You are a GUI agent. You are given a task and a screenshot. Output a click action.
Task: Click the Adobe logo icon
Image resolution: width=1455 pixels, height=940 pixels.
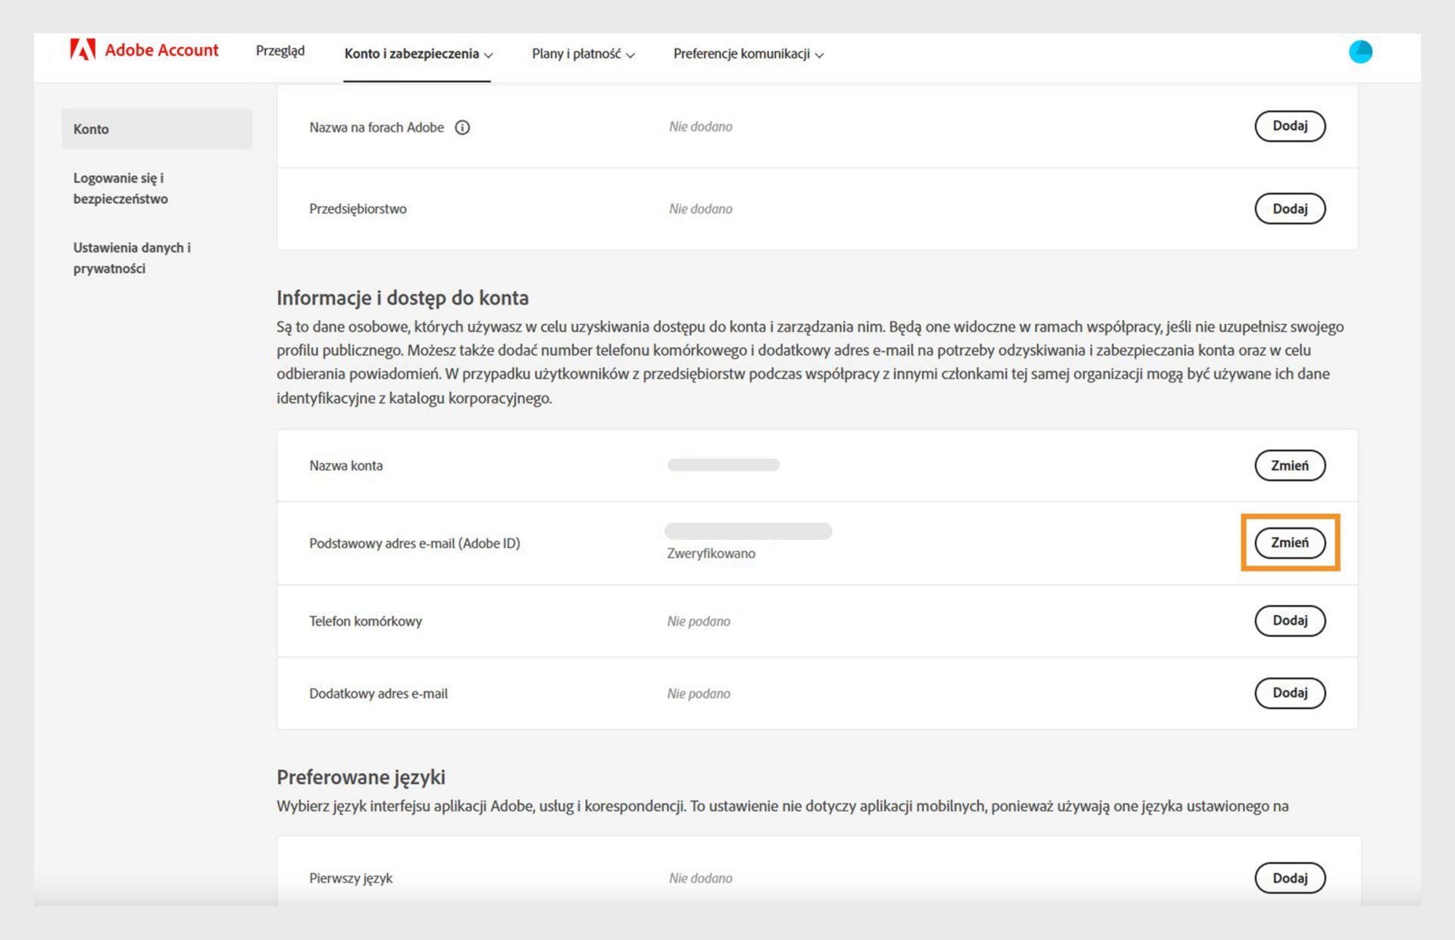(83, 50)
